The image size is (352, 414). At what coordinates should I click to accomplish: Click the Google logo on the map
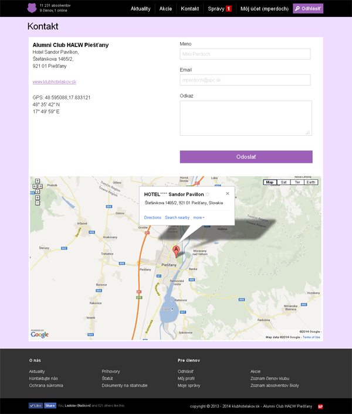(x=39, y=334)
